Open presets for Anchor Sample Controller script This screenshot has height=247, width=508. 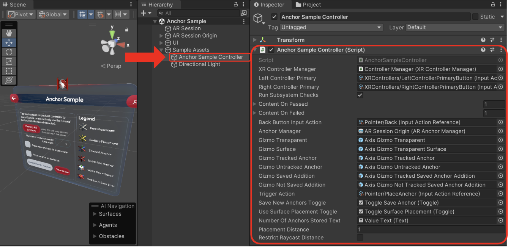pyautogui.click(x=492, y=50)
